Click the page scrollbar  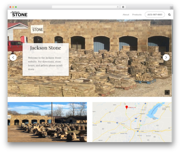pyautogui.click(x=172, y=47)
